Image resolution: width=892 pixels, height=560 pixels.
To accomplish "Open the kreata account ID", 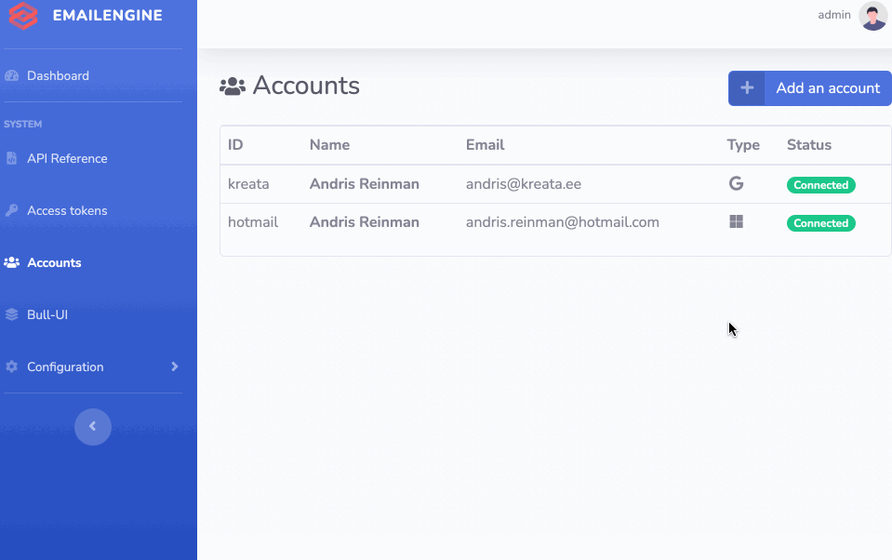I will [248, 184].
